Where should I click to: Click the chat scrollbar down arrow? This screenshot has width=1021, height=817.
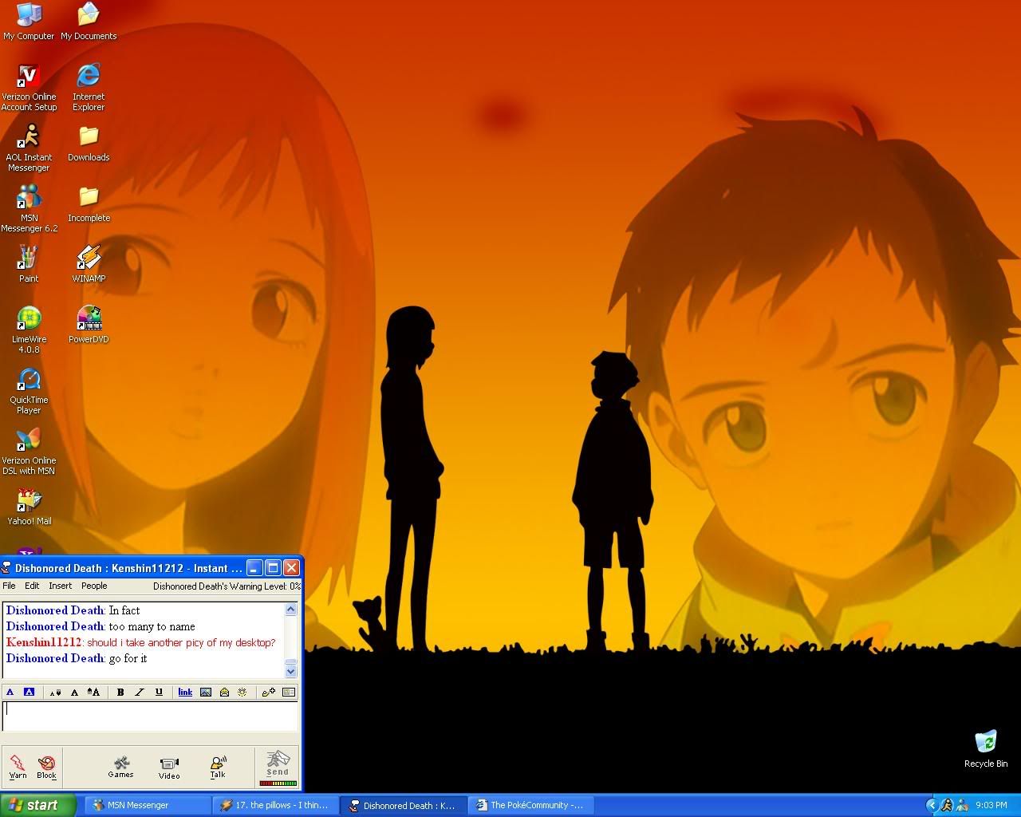pos(291,671)
